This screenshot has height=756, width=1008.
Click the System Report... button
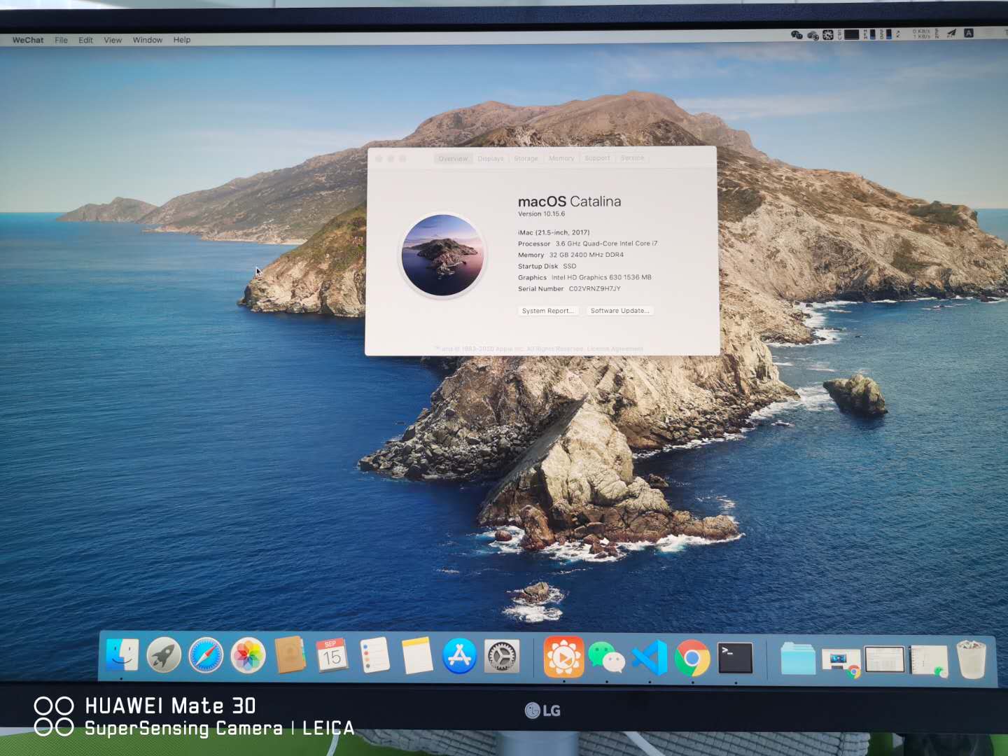[x=548, y=311]
